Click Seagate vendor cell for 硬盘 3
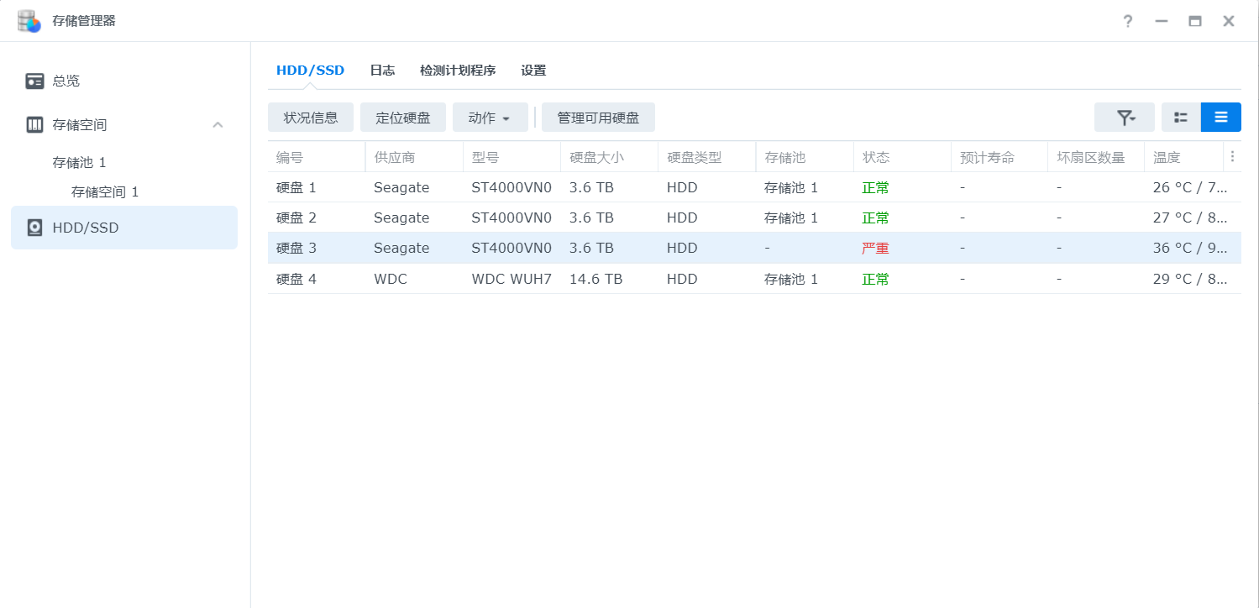The height and width of the screenshot is (608, 1259). [x=401, y=248]
